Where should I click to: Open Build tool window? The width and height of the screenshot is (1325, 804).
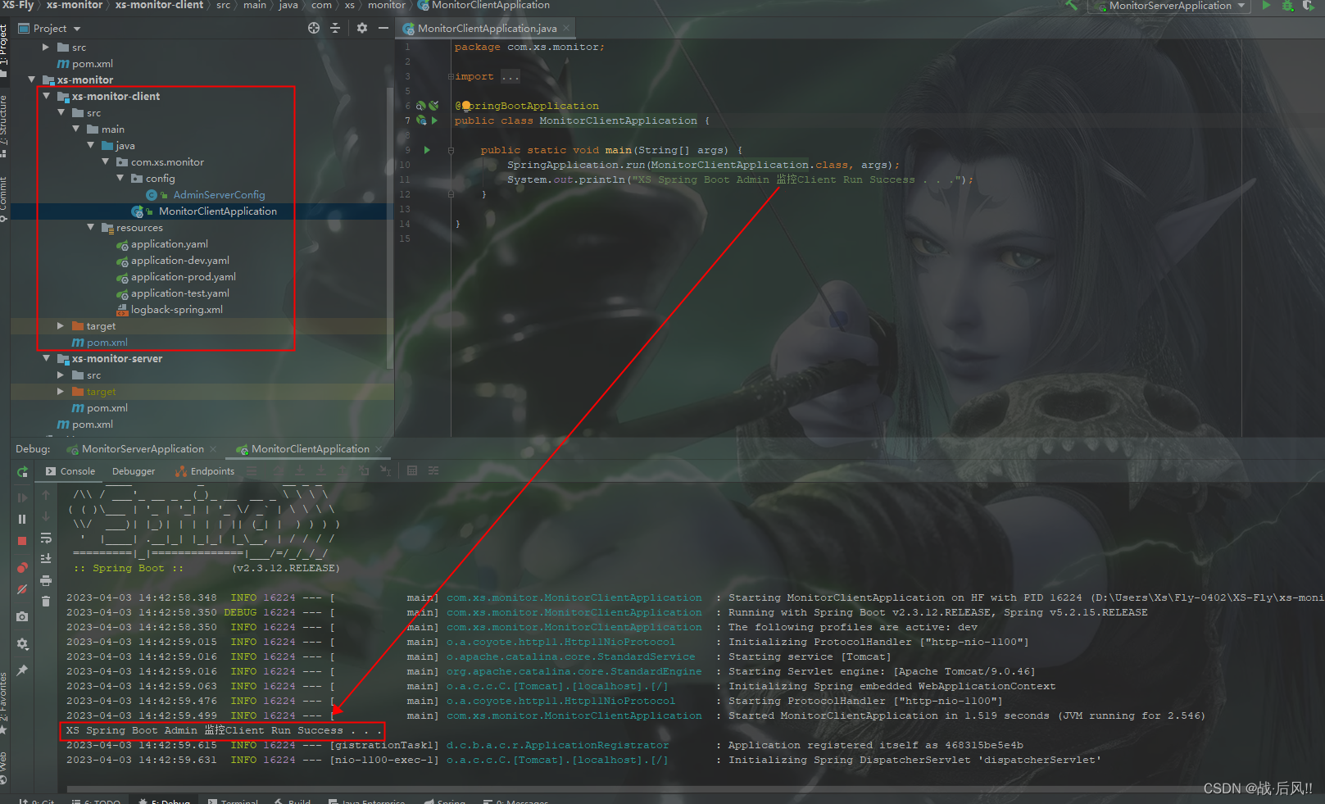coord(293,801)
